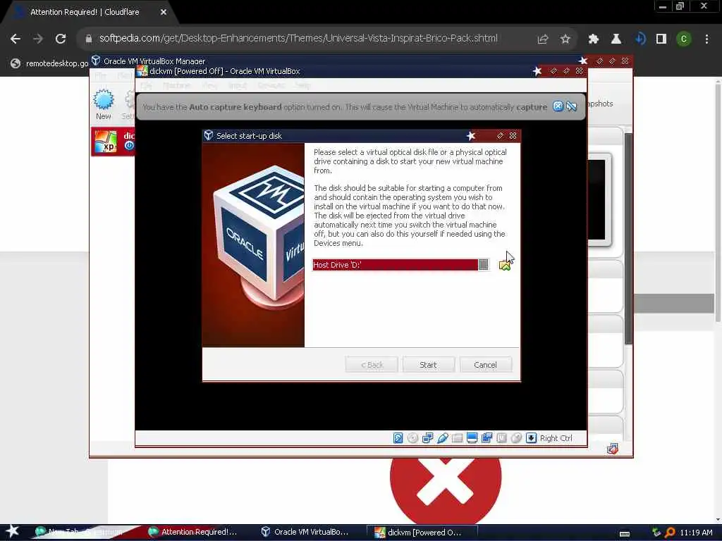This screenshot has height=541, width=722.
Task: Share this page via Chrome share icon
Action: tap(543, 39)
